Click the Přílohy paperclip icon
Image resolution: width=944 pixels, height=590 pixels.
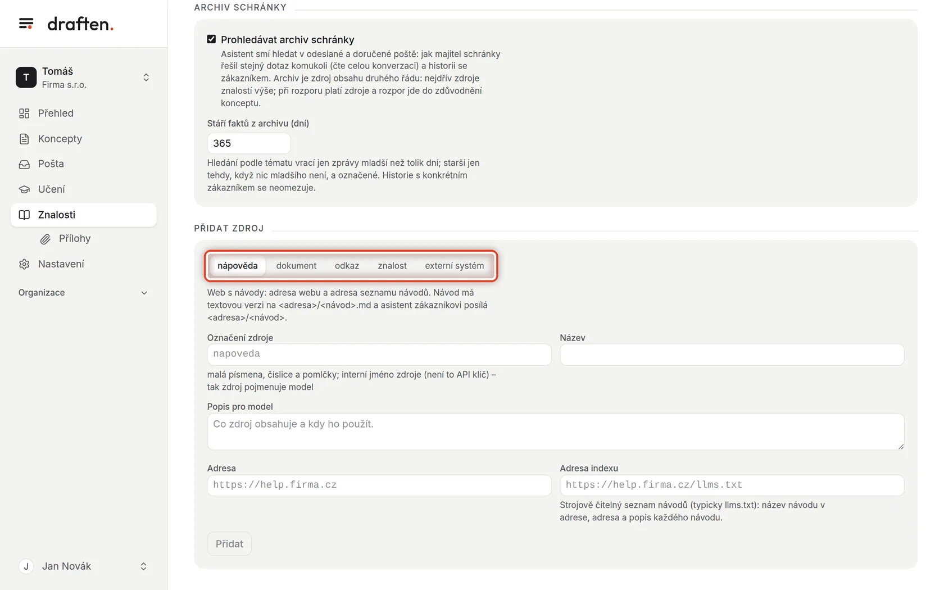(x=46, y=239)
